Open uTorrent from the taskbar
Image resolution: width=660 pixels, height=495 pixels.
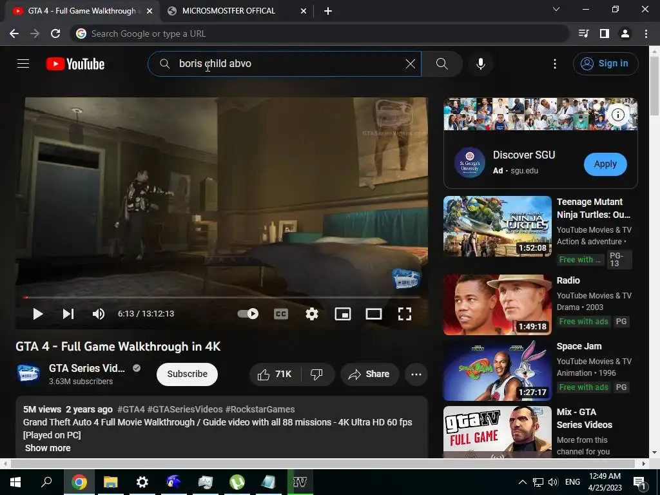[237, 481]
